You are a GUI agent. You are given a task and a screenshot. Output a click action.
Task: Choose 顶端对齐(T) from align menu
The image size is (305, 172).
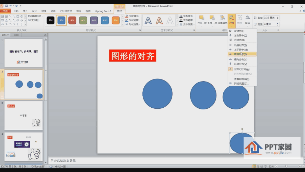point(242,45)
